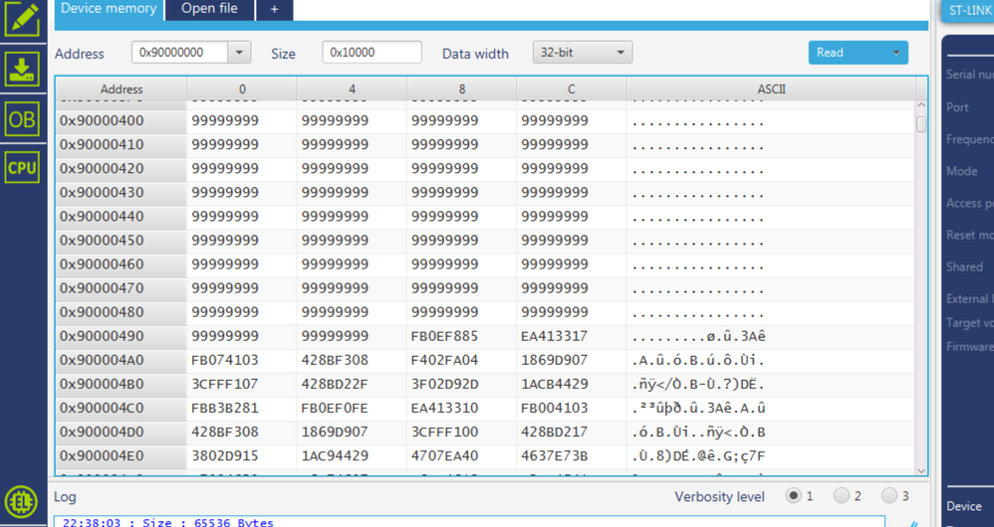994x527 pixels.
Task: Click the scroll up arrow of table
Action: point(921,105)
